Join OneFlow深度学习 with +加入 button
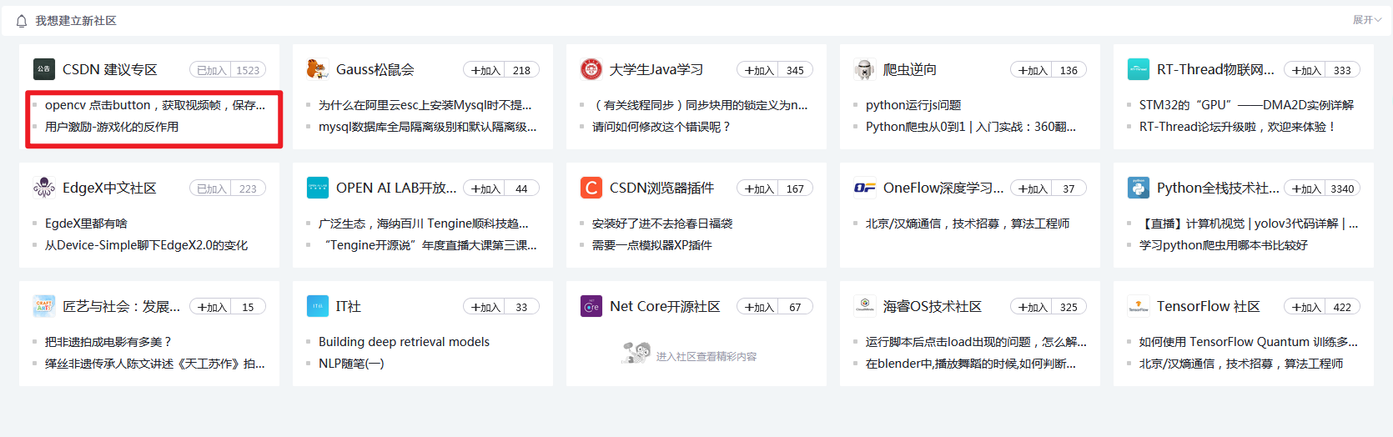1393x437 pixels. (1033, 188)
